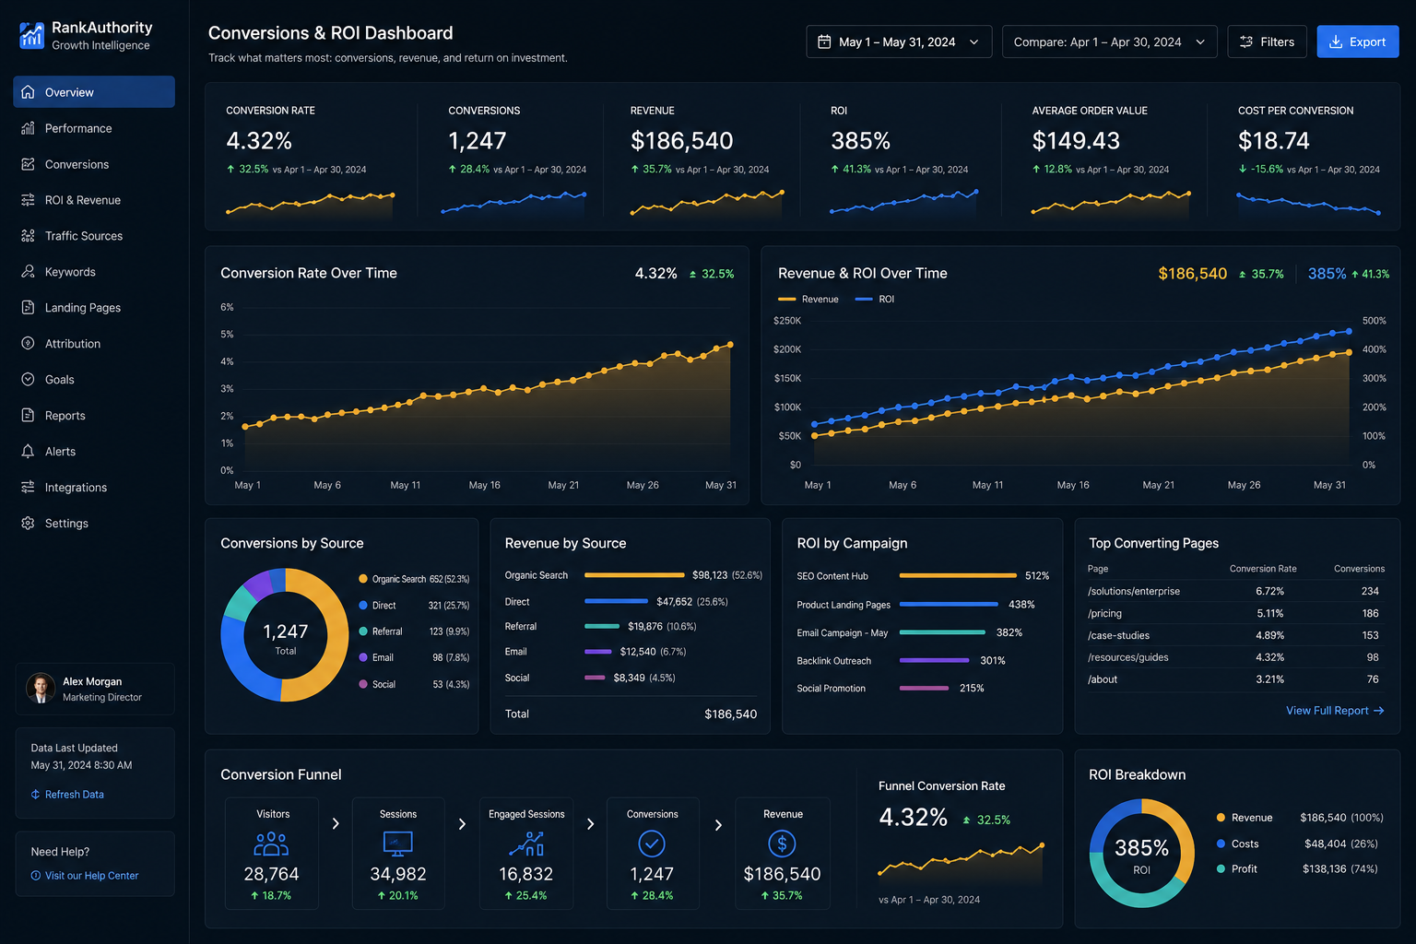This screenshot has width=1416, height=944.
Task: Click the Organic Search legend color dot
Action: point(363,579)
